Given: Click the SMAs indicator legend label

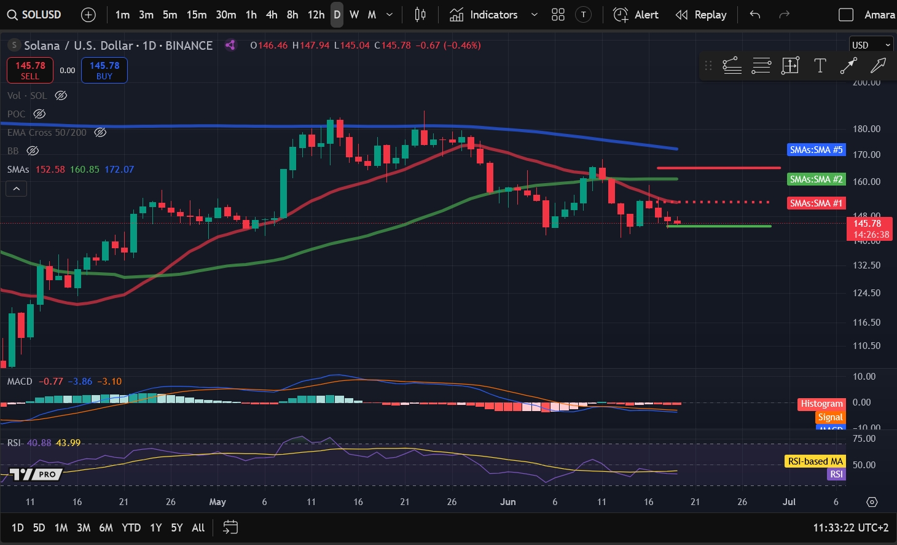Looking at the screenshot, I should point(18,169).
